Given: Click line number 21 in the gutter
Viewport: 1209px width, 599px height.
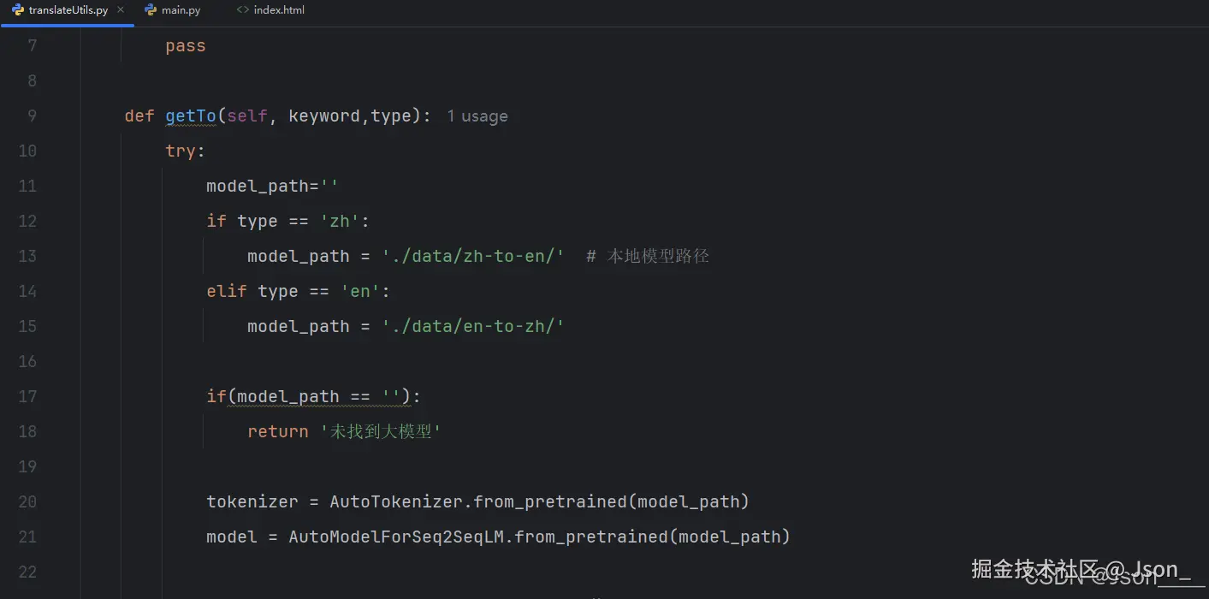Looking at the screenshot, I should pyautogui.click(x=27, y=537).
